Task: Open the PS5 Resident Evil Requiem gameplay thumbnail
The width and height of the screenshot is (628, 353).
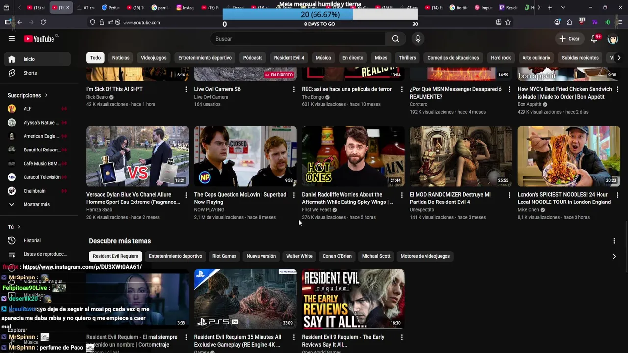Action: [x=245, y=299]
